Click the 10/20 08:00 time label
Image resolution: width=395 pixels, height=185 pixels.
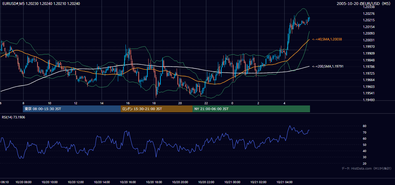pyautogui.click(x=23, y=182)
